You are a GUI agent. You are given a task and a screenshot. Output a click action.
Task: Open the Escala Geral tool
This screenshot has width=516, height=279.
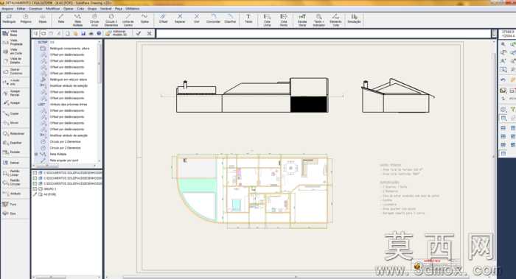pyautogui.click(x=302, y=20)
